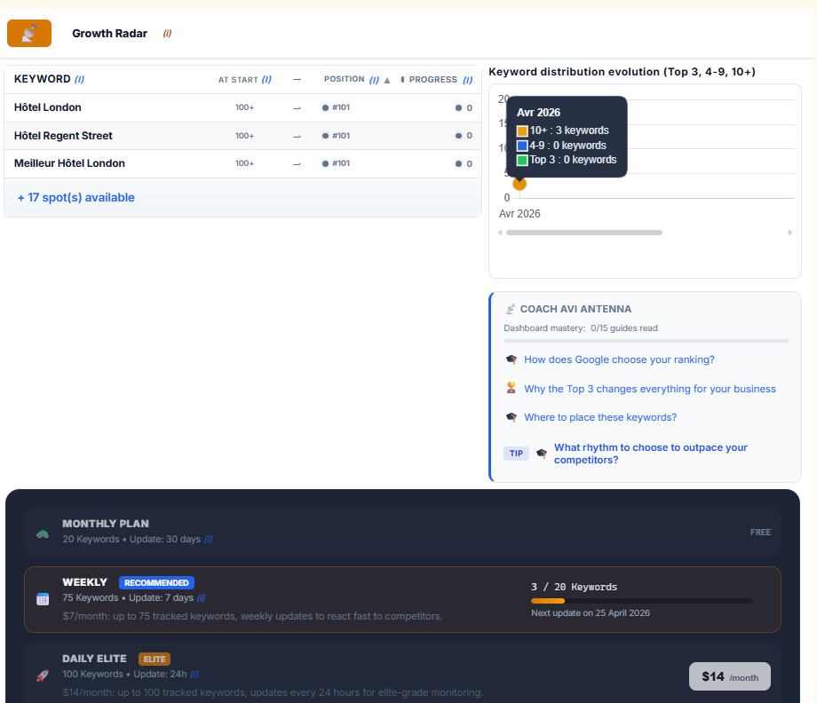Image resolution: width=817 pixels, height=703 pixels.
Task: Click the rocket icon for Daily Elite
Action: click(x=43, y=675)
